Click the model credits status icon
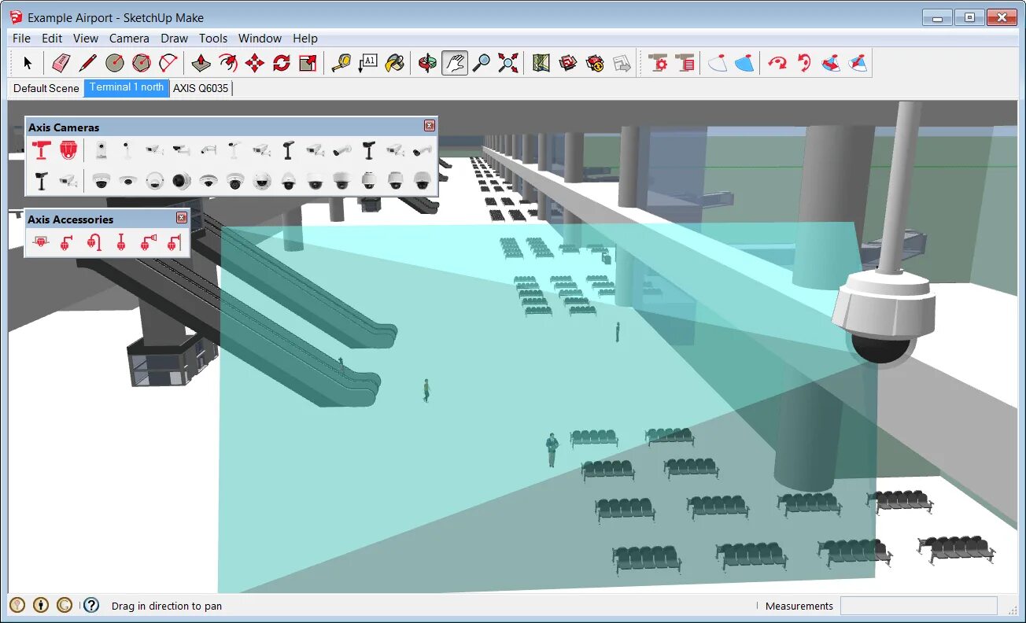This screenshot has width=1026, height=623. [41, 605]
